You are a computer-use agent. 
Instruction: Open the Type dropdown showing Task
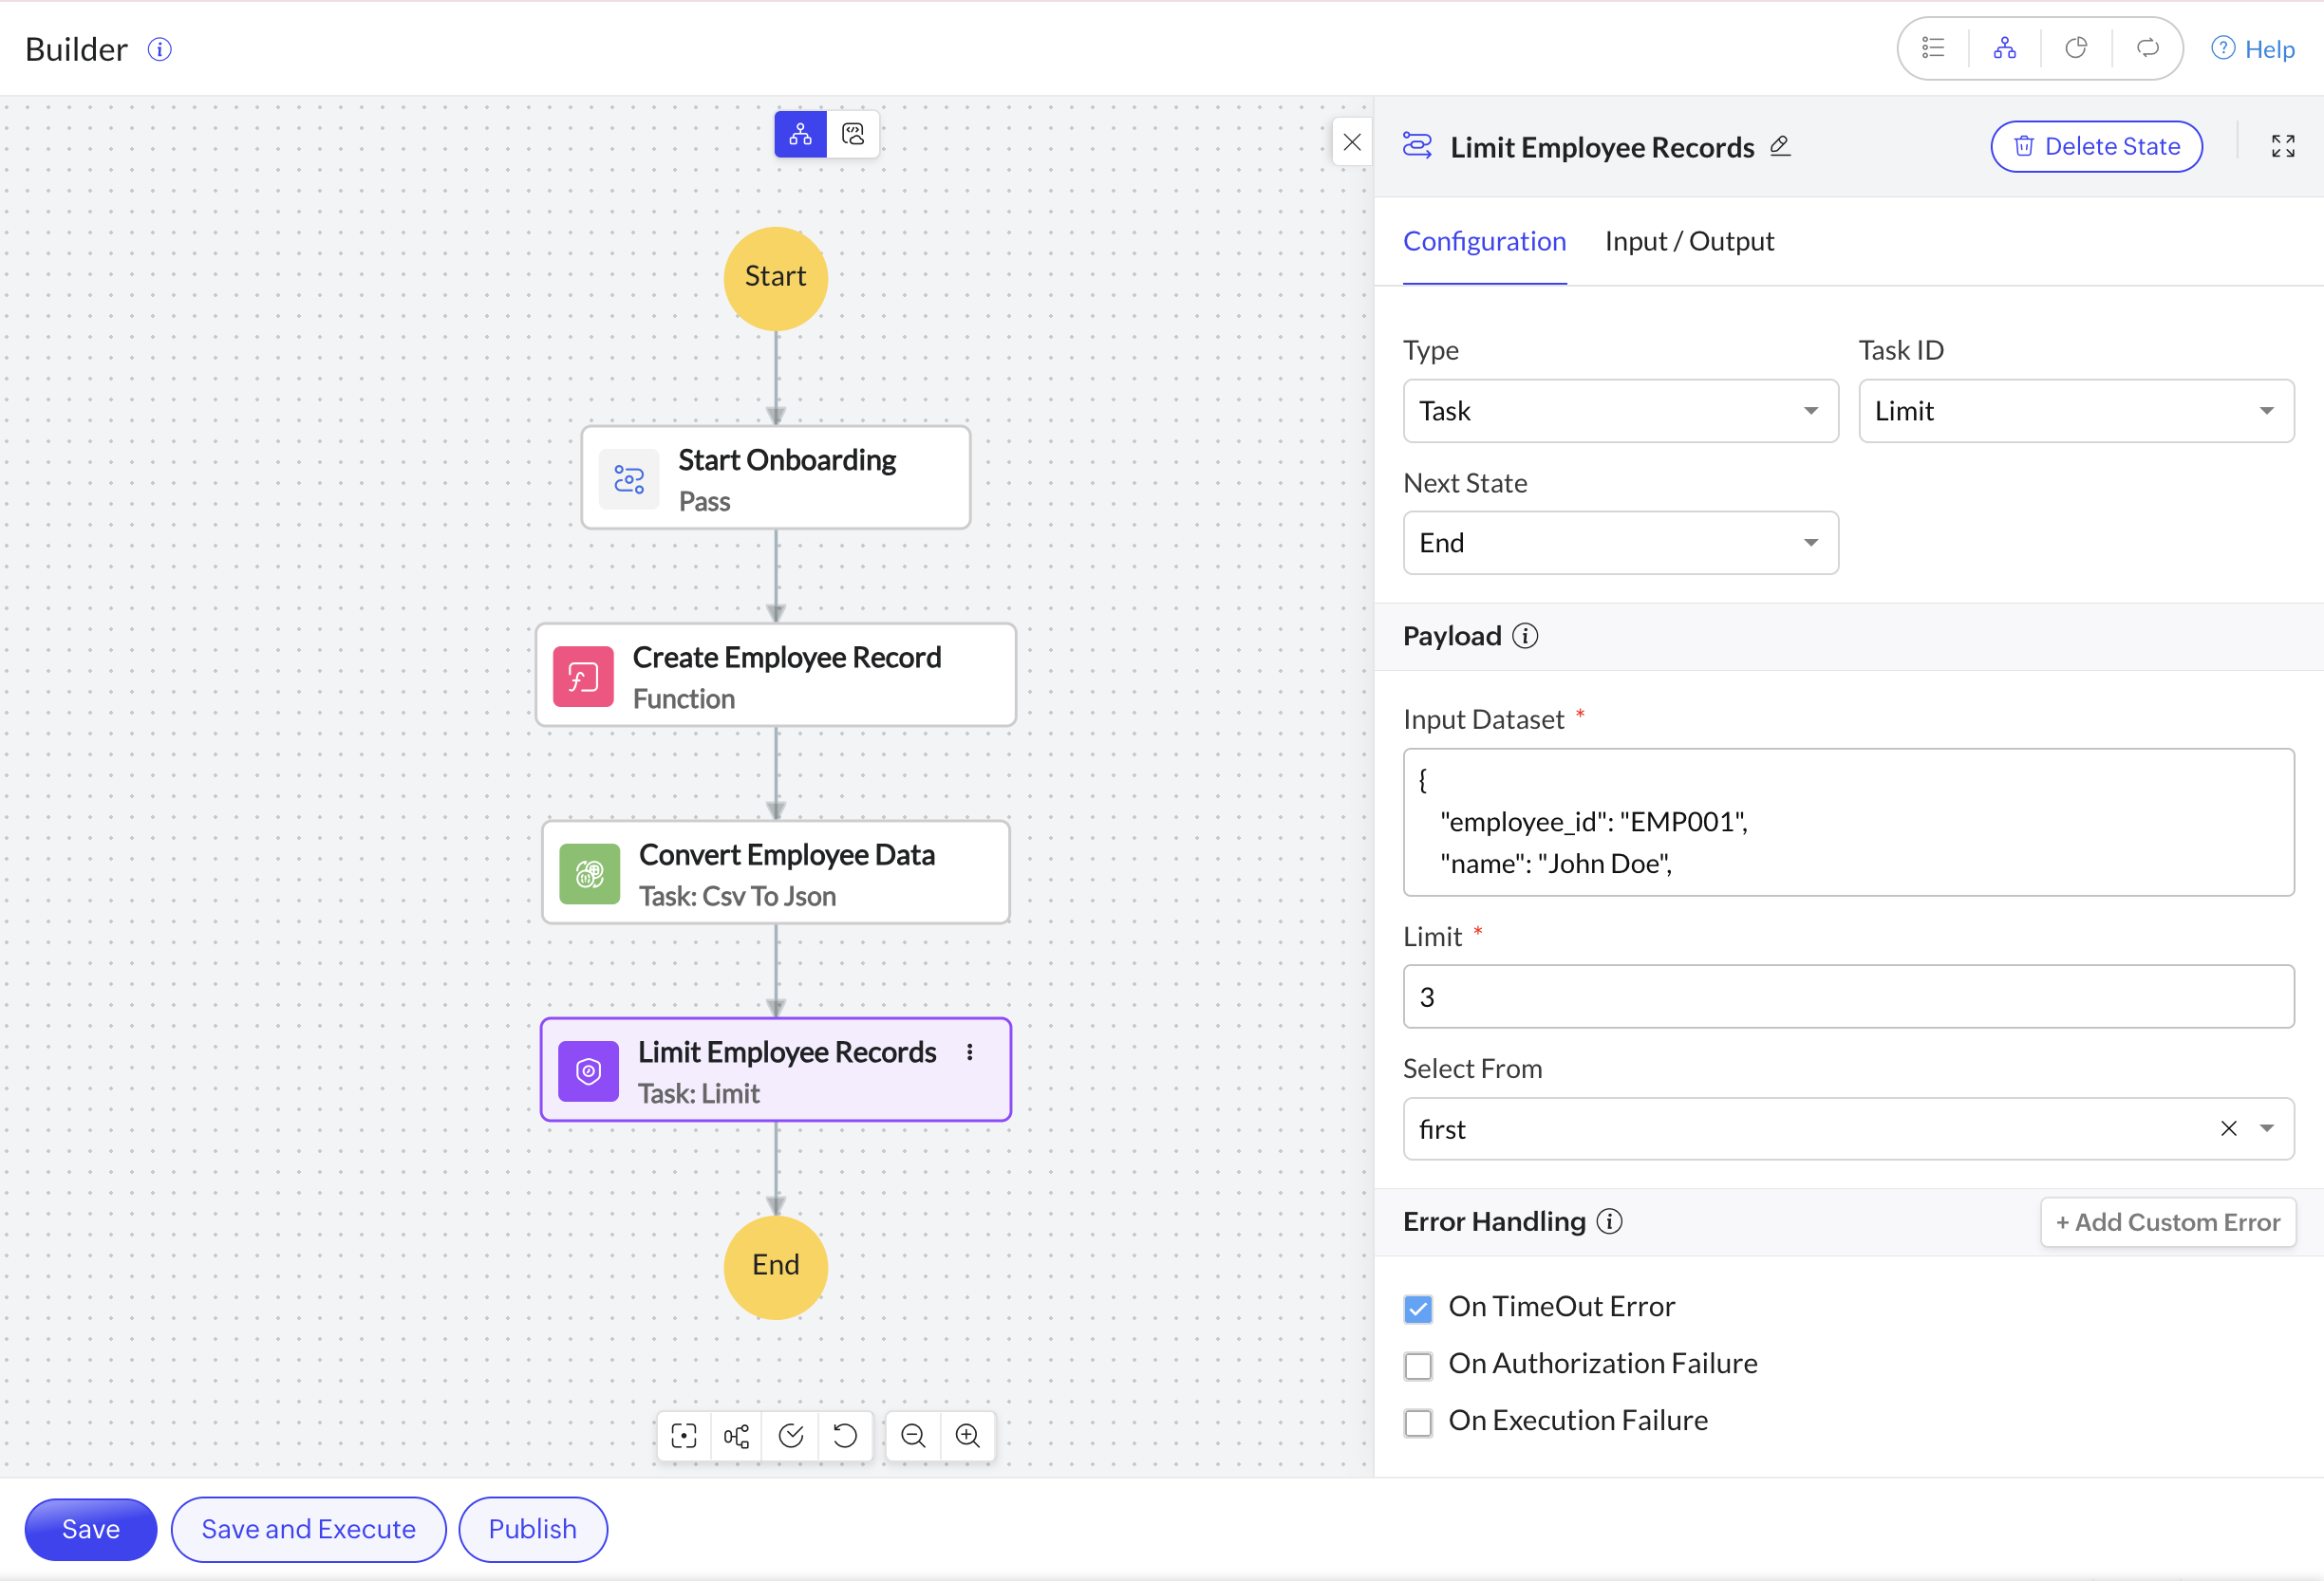click(x=1620, y=411)
